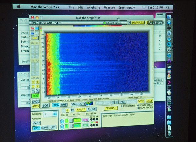Click channel 2 PHS button

coord(85,125)
